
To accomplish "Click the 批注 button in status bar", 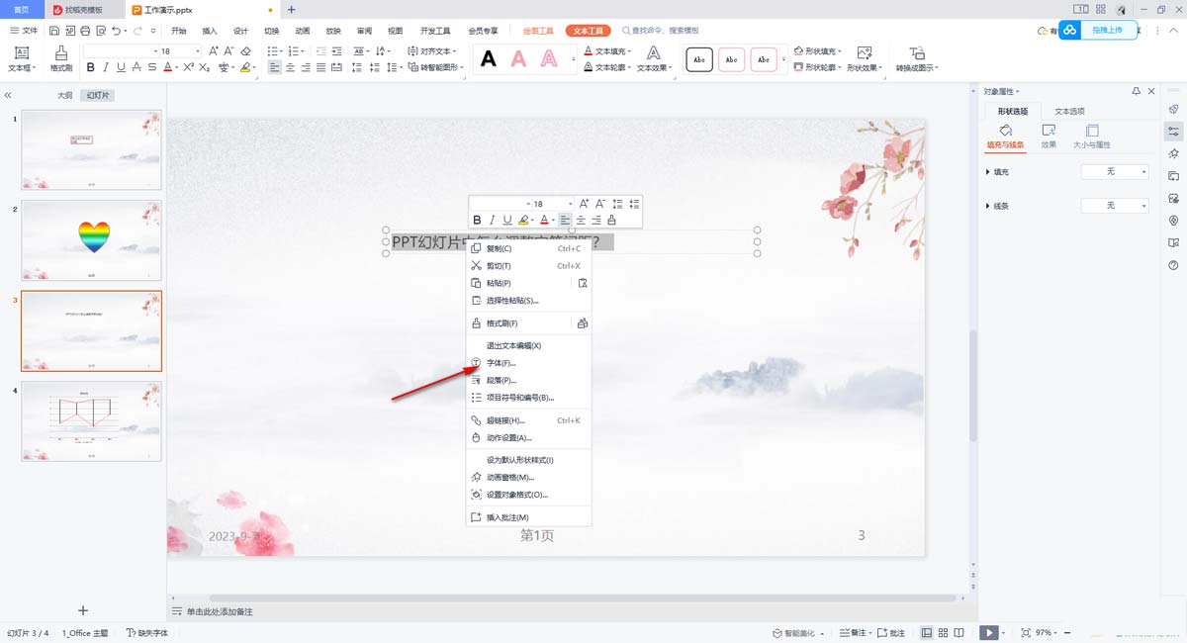I will click(x=891, y=632).
